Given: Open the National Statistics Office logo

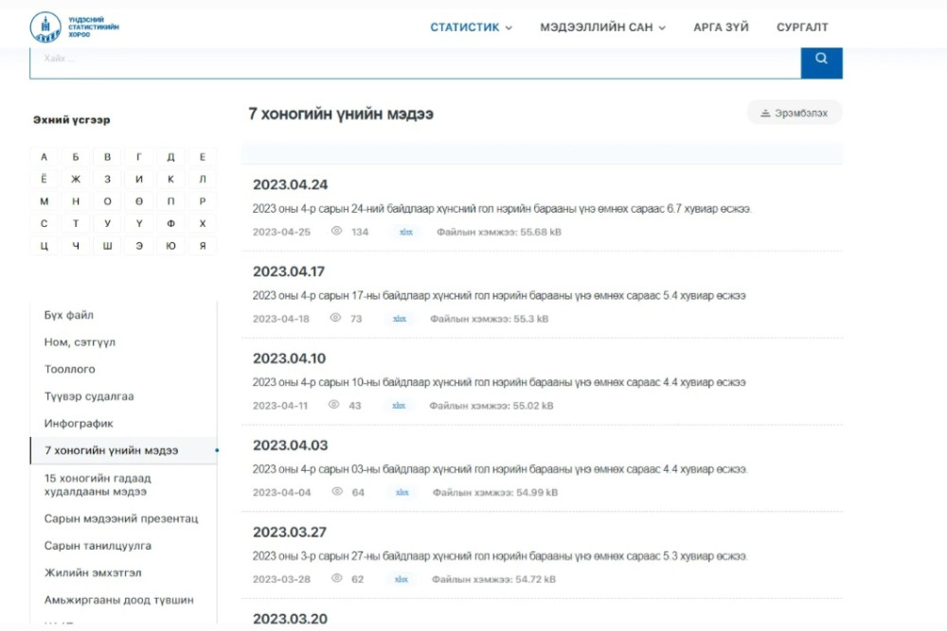Looking at the screenshot, I should point(74,27).
